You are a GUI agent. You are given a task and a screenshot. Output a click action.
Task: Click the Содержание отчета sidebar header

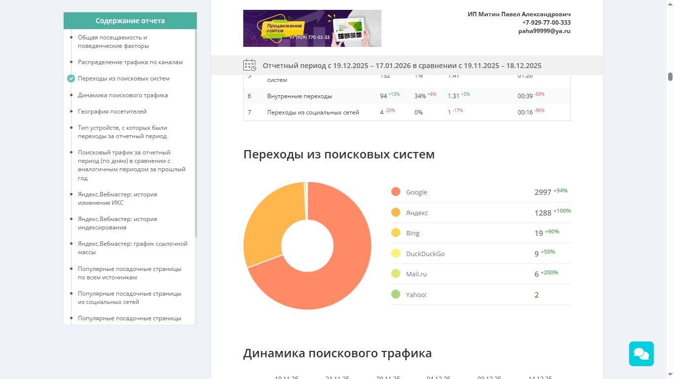pos(130,21)
